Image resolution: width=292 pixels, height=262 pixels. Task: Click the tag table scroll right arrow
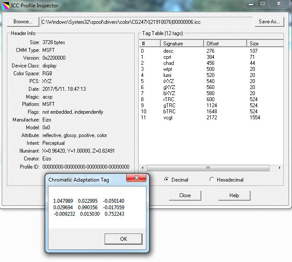pyautogui.click(x=279, y=168)
